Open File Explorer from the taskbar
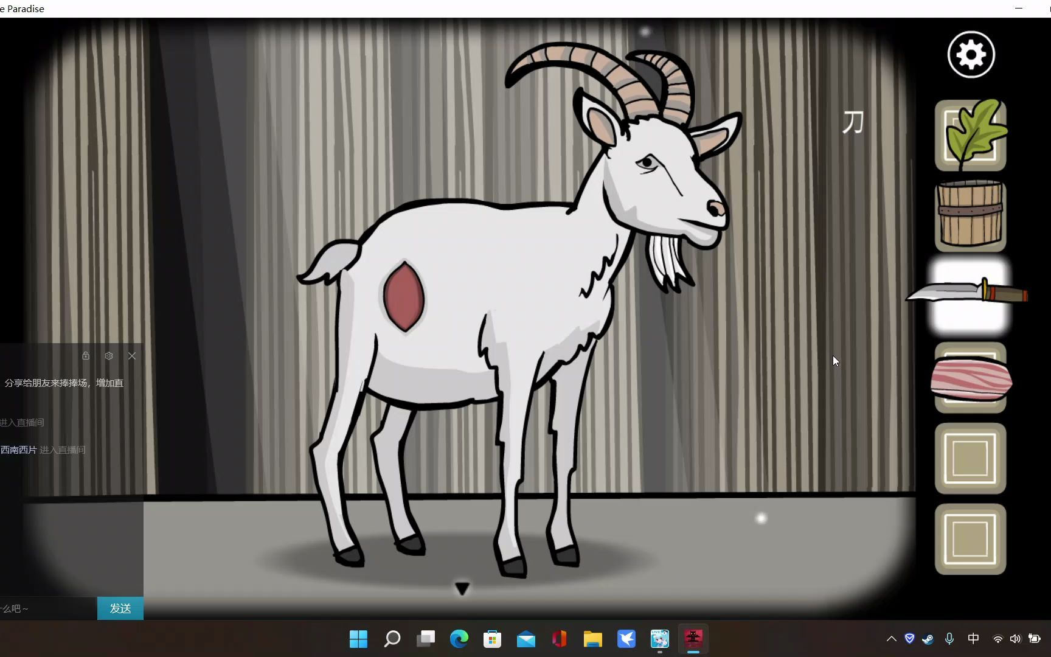The width and height of the screenshot is (1051, 657). pos(593,639)
